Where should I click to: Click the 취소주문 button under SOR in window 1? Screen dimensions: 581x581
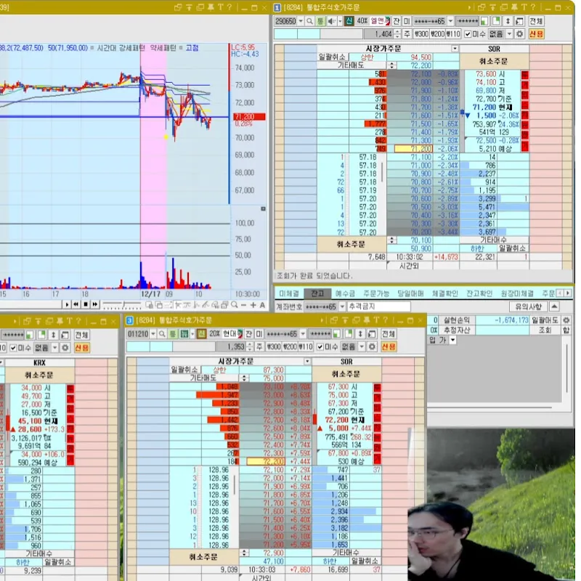click(x=495, y=61)
